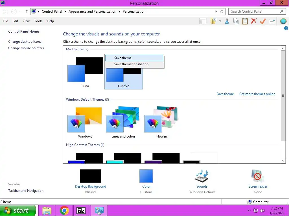
Task: Click the Control Panel icon in address bar
Action: [34, 11]
